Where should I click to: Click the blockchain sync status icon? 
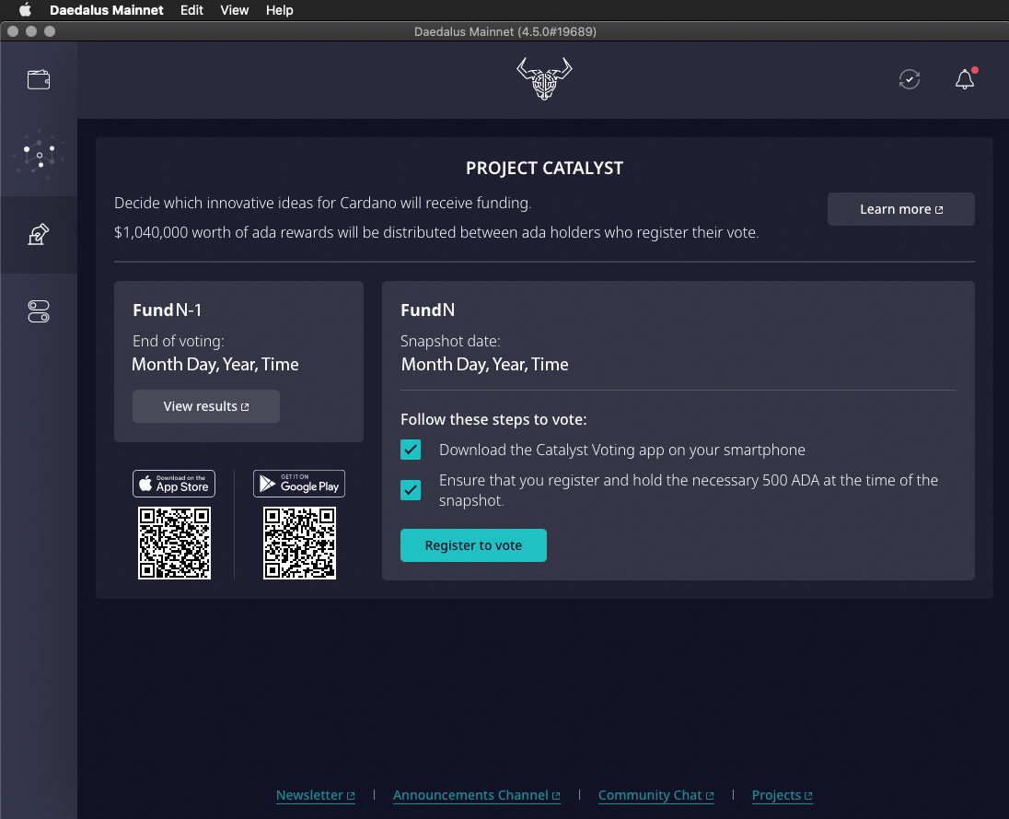(909, 79)
